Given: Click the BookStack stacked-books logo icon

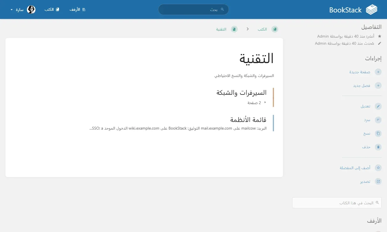Looking at the screenshot, I should pyautogui.click(x=372, y=10).
